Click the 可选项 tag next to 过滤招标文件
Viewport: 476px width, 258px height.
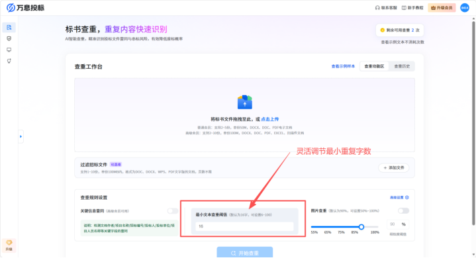pos(116,165)
